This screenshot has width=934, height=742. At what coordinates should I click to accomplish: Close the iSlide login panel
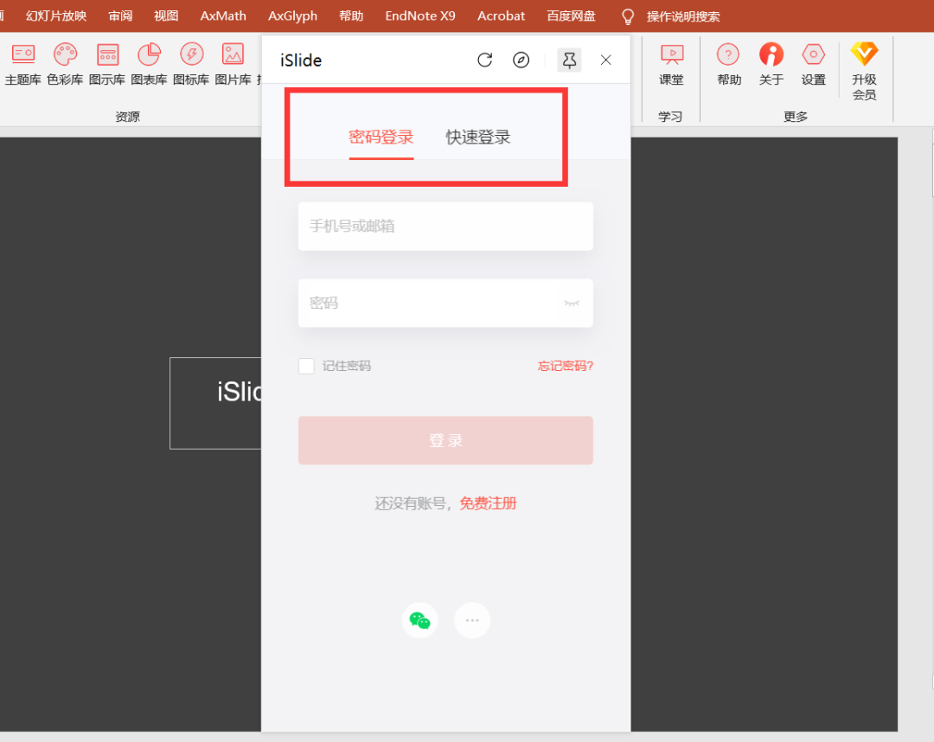pyautogui.click(x=605, y=61)
